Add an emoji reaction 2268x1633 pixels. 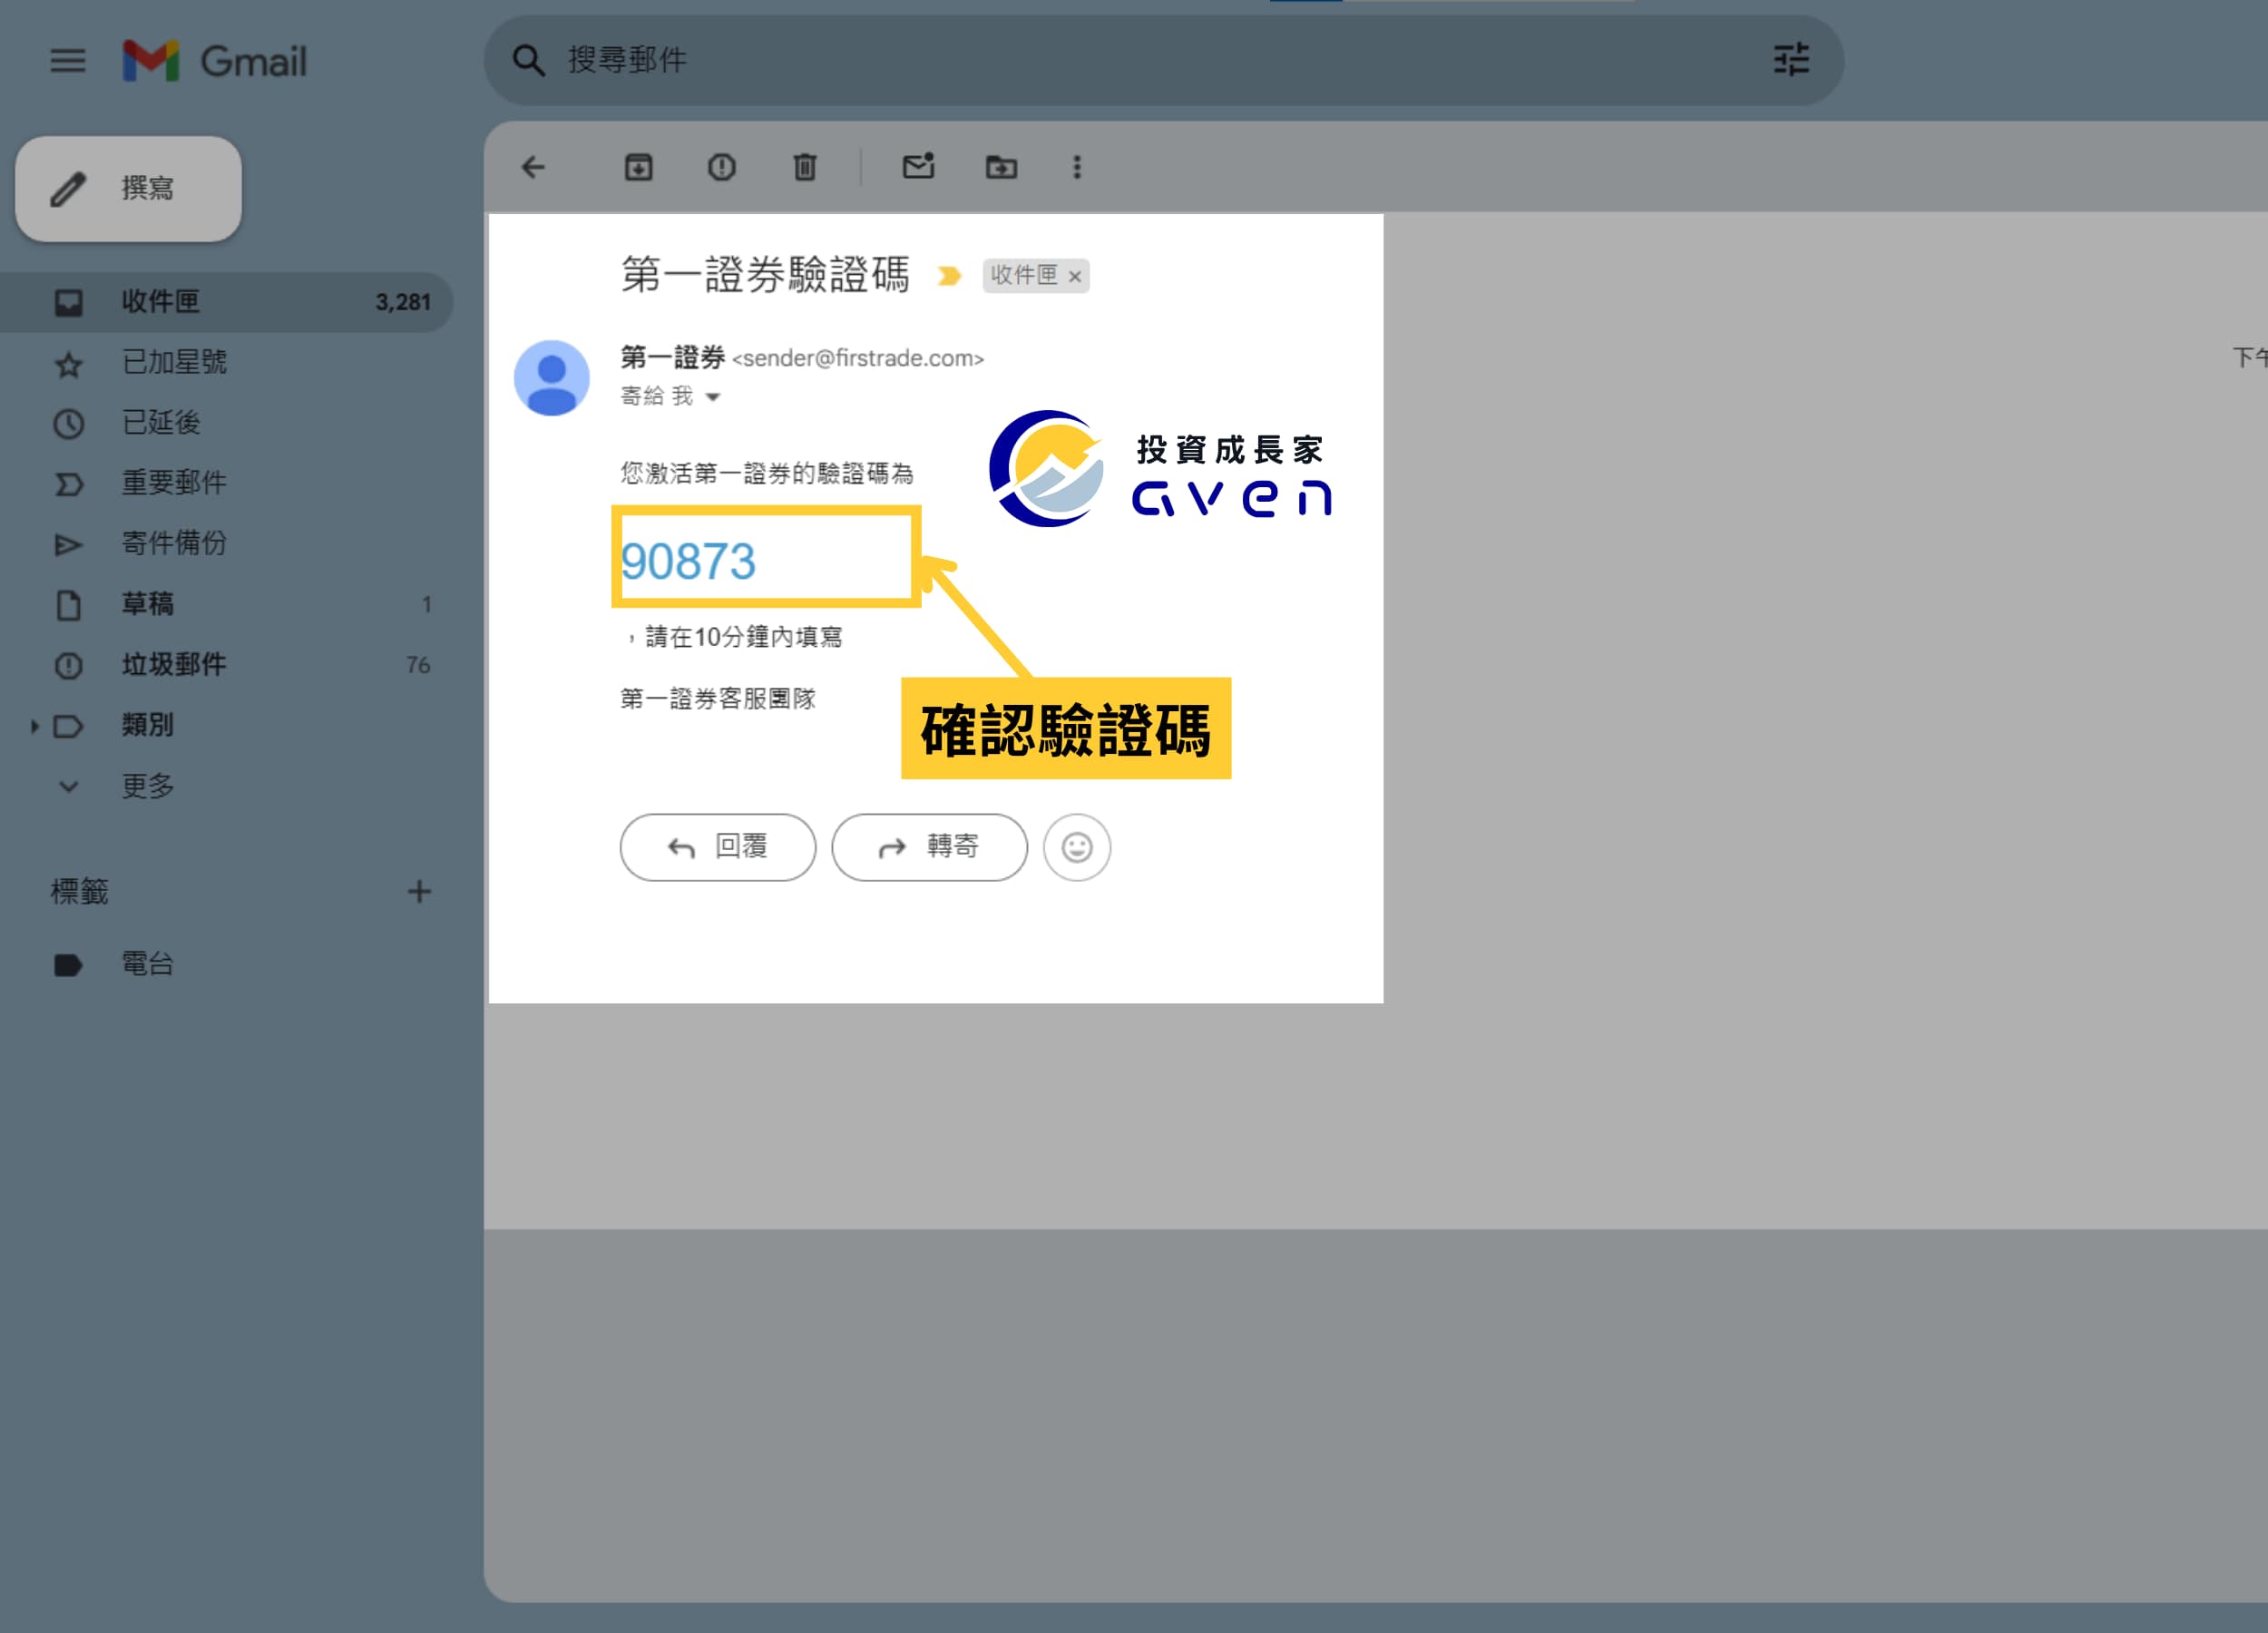coord(1077,847)
